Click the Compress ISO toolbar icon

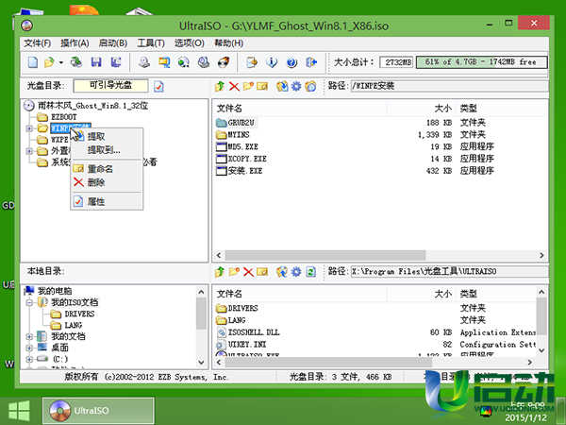164,62
